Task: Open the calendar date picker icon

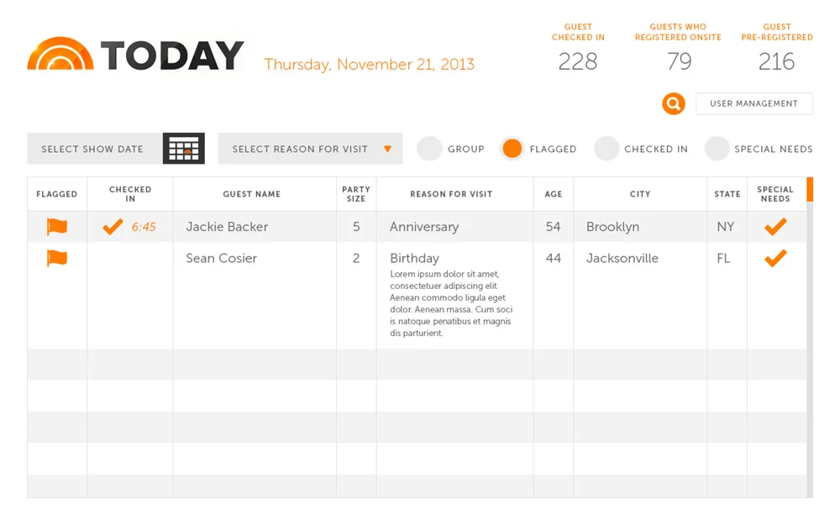Action: coord(184,149)
